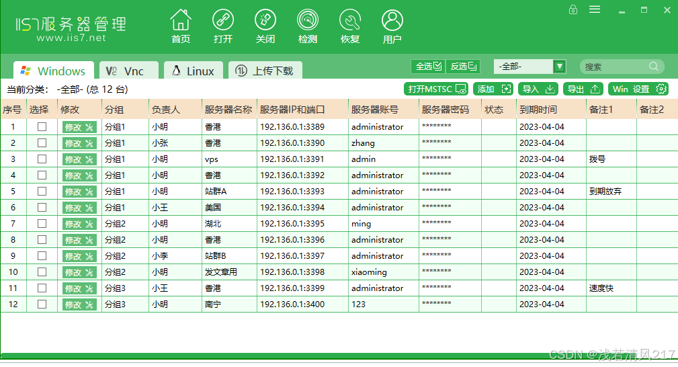Click 修改 for row 10 发文章用
Image resolution: width=678 pixels, height=367 pixels.
point(79,272)
